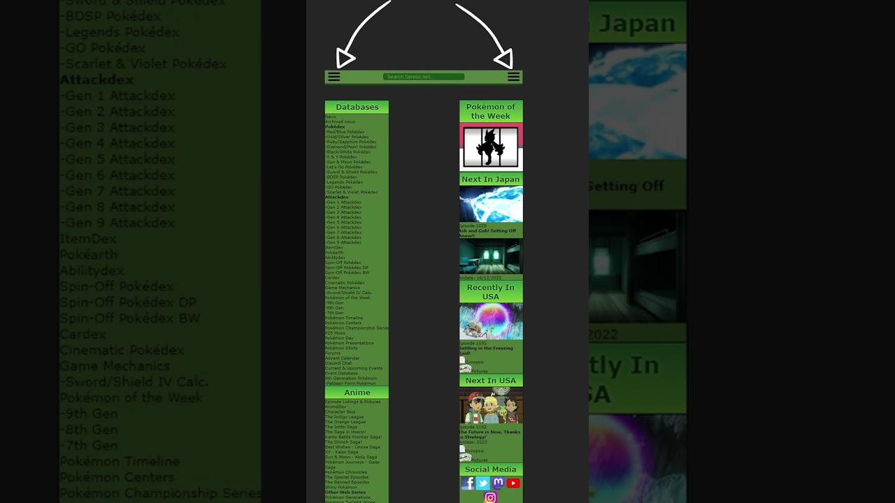895x503 pixels.
Task: Open the Character Bios link
Action: coord(341,412)
